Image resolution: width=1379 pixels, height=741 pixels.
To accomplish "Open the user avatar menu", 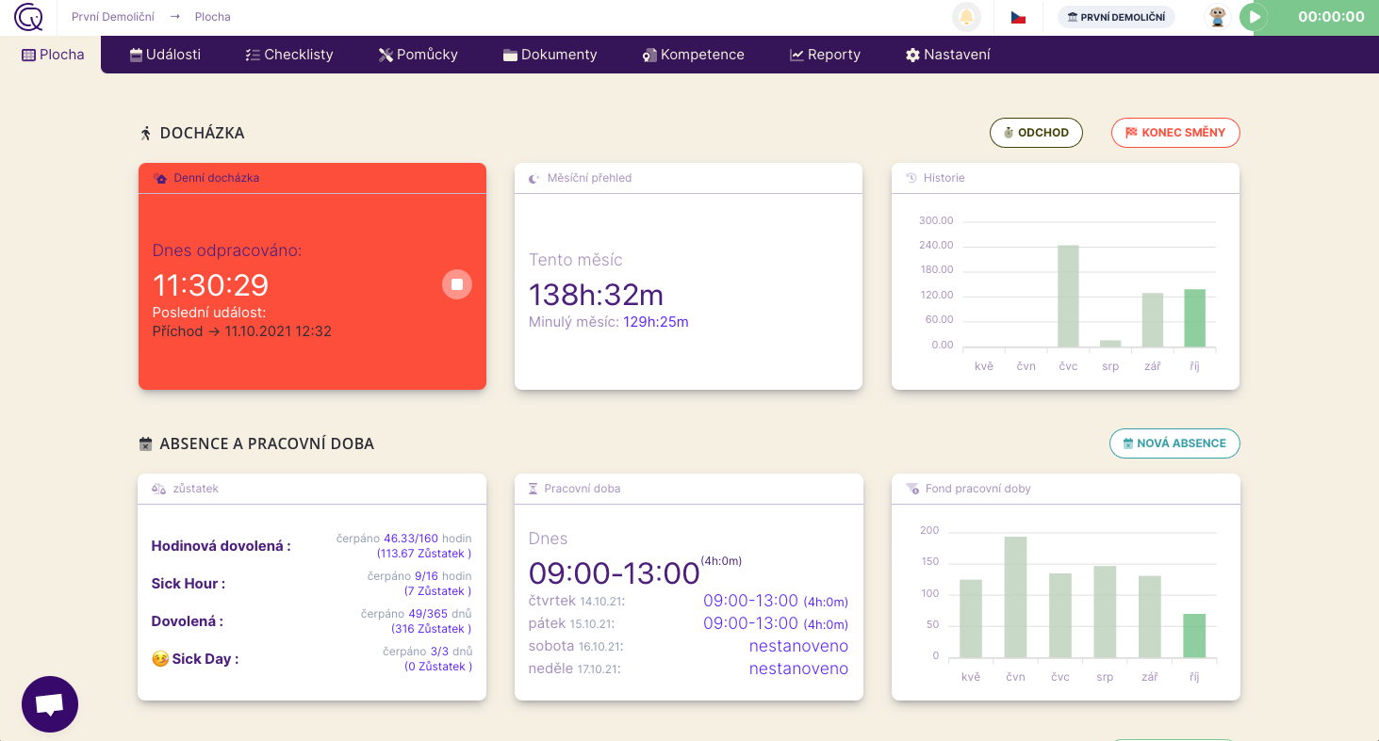I will [1219, 17].
